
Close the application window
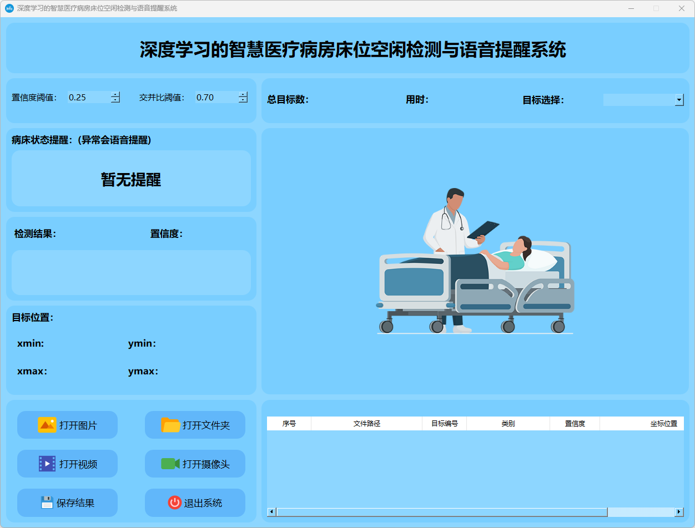[682, 8]
